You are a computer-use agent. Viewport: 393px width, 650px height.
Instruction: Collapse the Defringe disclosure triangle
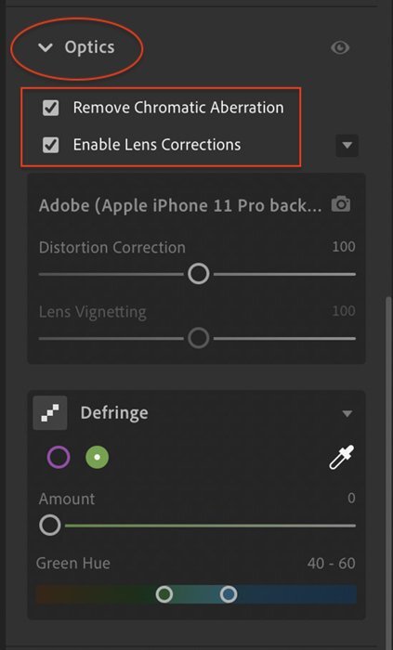(x=347, y=414)
